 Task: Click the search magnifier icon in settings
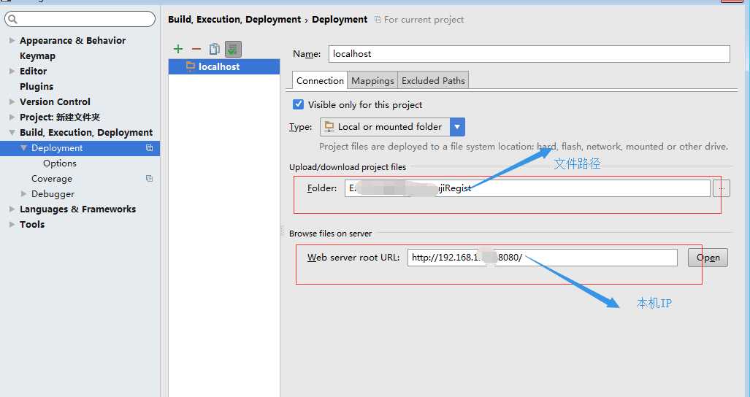[x=12, y=19]
